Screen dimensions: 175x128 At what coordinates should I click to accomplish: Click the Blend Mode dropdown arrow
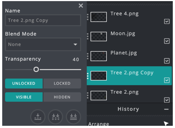click(75, 44)
